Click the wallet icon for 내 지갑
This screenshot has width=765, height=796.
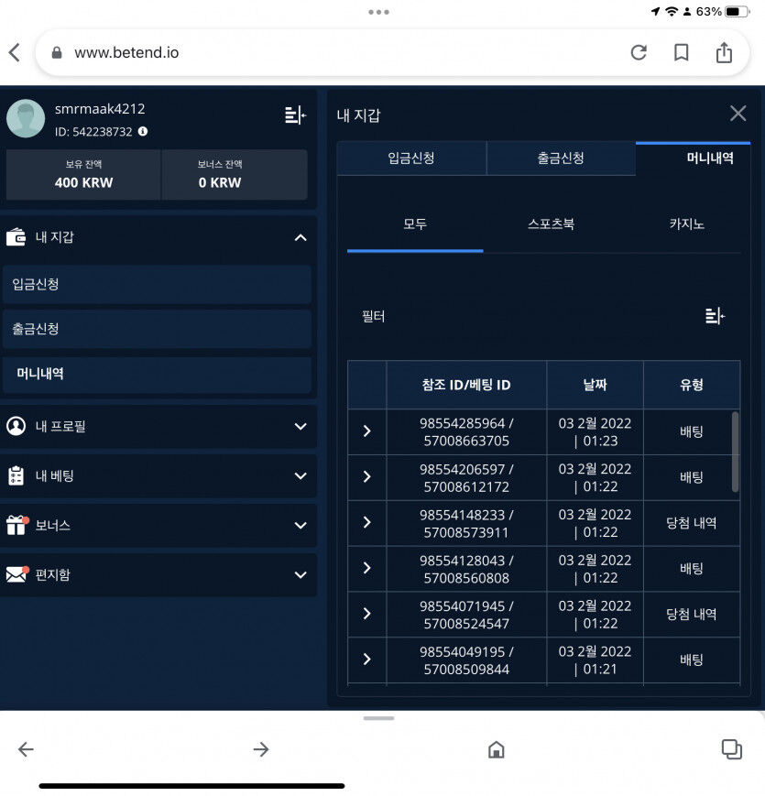coord(16,236)
